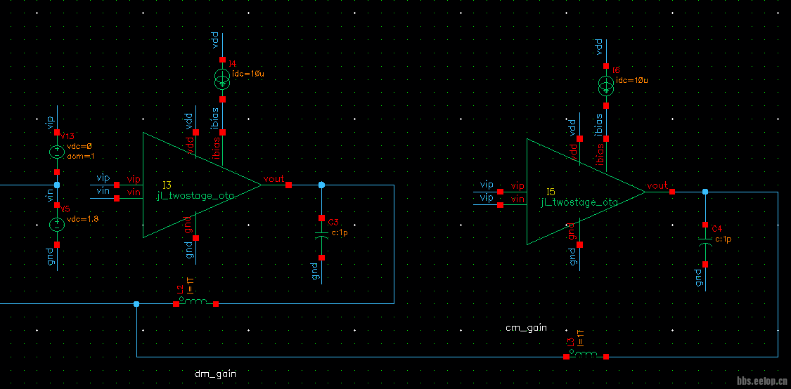This screenshot has height=389, width=791.
Task: Click the C4 instance name label
Action: click(717, 228)
